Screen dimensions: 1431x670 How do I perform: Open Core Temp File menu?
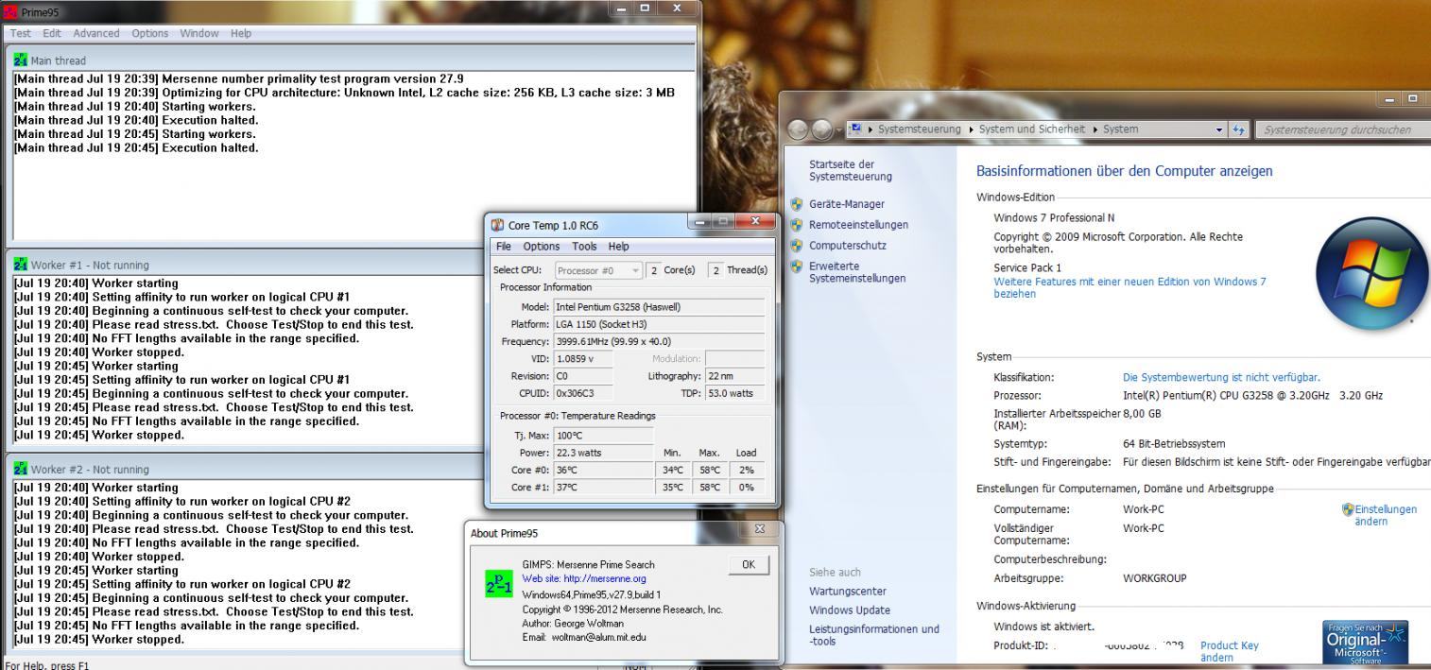point(506,246)
